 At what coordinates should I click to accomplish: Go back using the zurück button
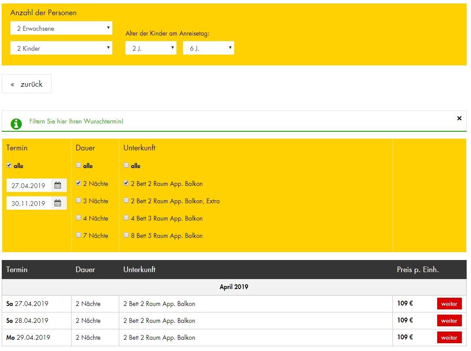[27, 84]
